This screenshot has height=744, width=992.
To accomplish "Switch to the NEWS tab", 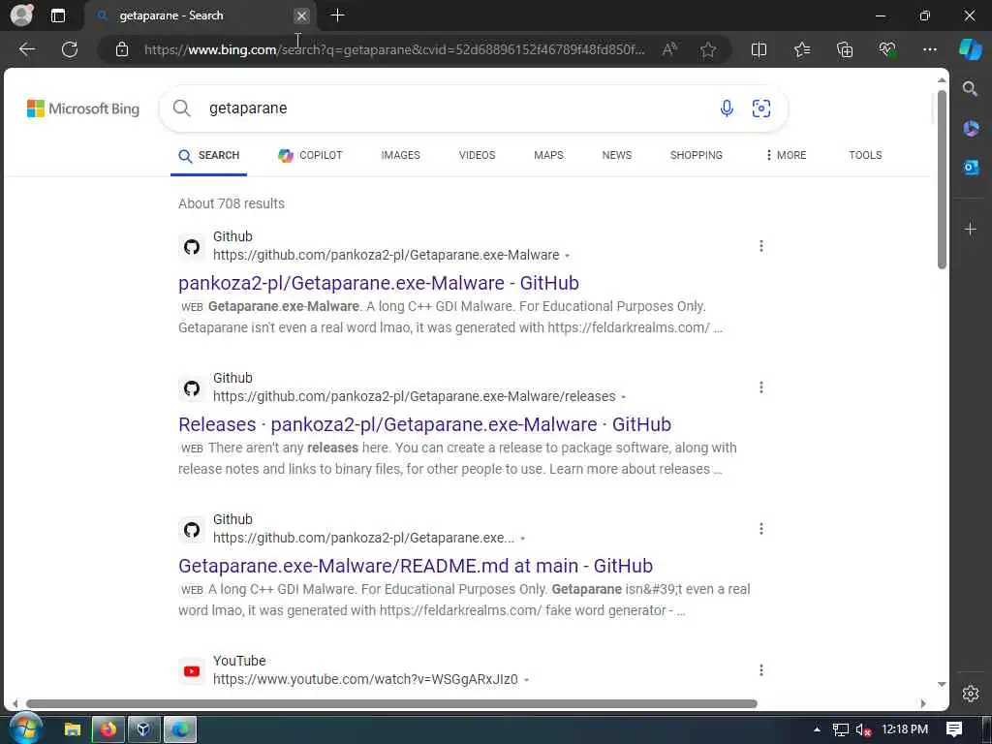I will (x=617, y=155).
